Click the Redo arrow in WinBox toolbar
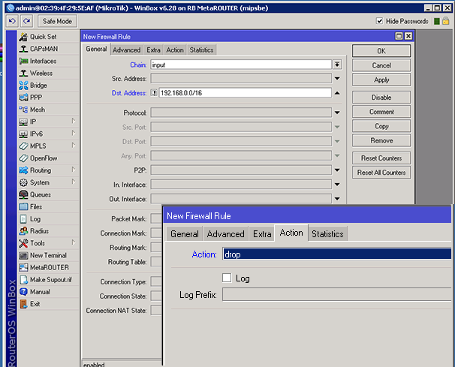 [27, 21]
